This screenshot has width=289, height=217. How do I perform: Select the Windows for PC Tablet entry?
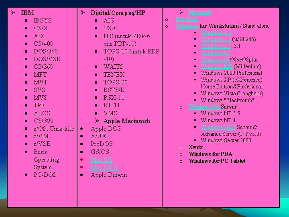coord(217,161)
